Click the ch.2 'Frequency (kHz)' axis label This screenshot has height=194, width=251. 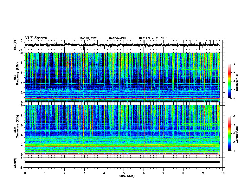click(x=17, y=126)
